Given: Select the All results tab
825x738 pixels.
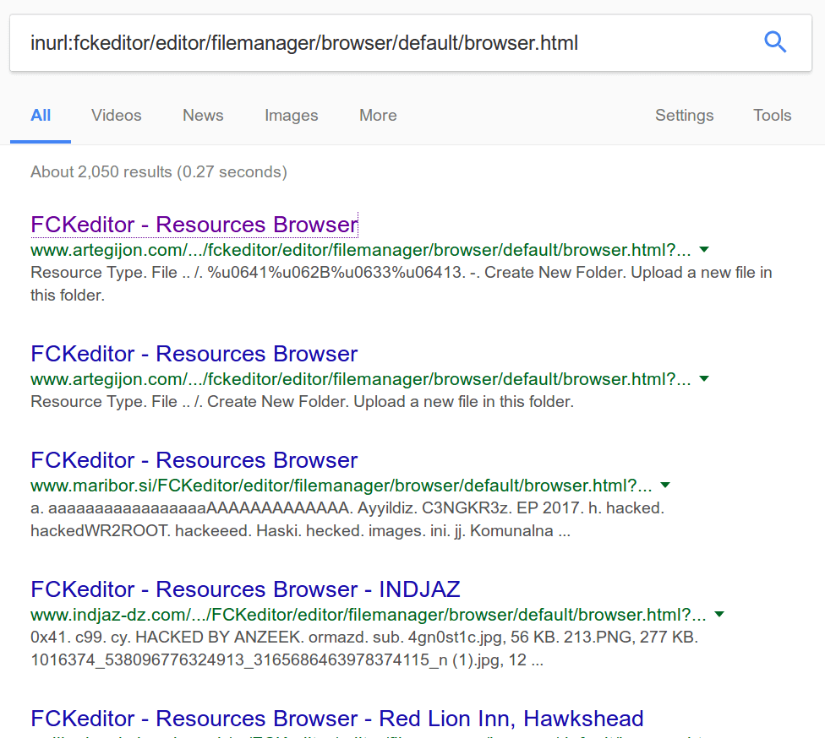Looking at the screenshot, I should [x=41, y=116].
